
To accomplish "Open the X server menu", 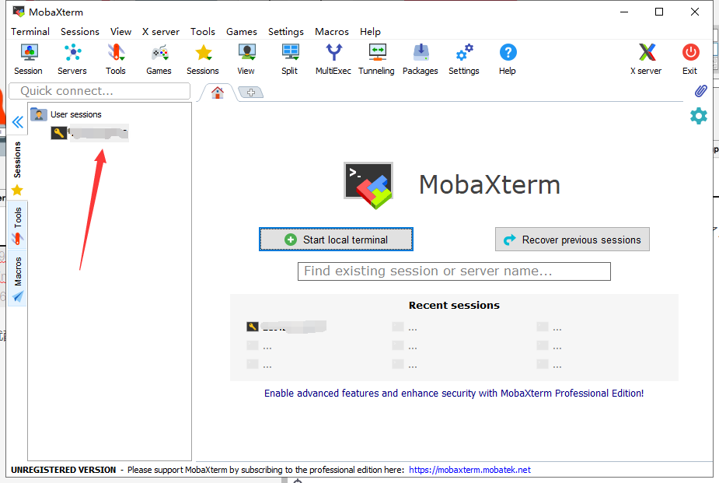I will tap(160, 32).
